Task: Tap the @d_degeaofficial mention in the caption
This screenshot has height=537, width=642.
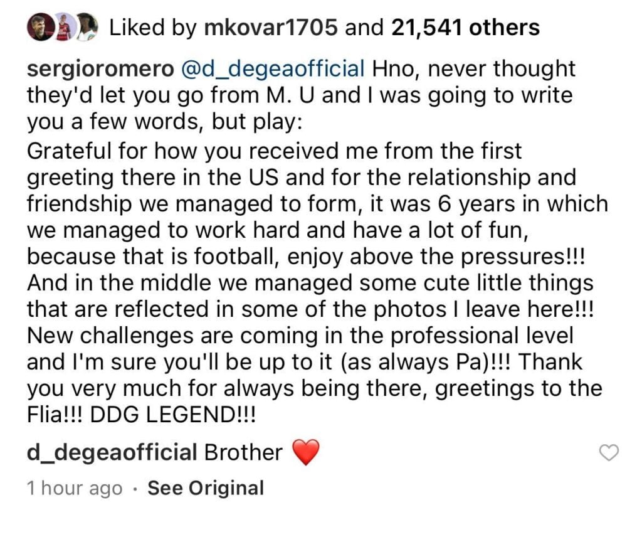Action: (x=273, y=69)
